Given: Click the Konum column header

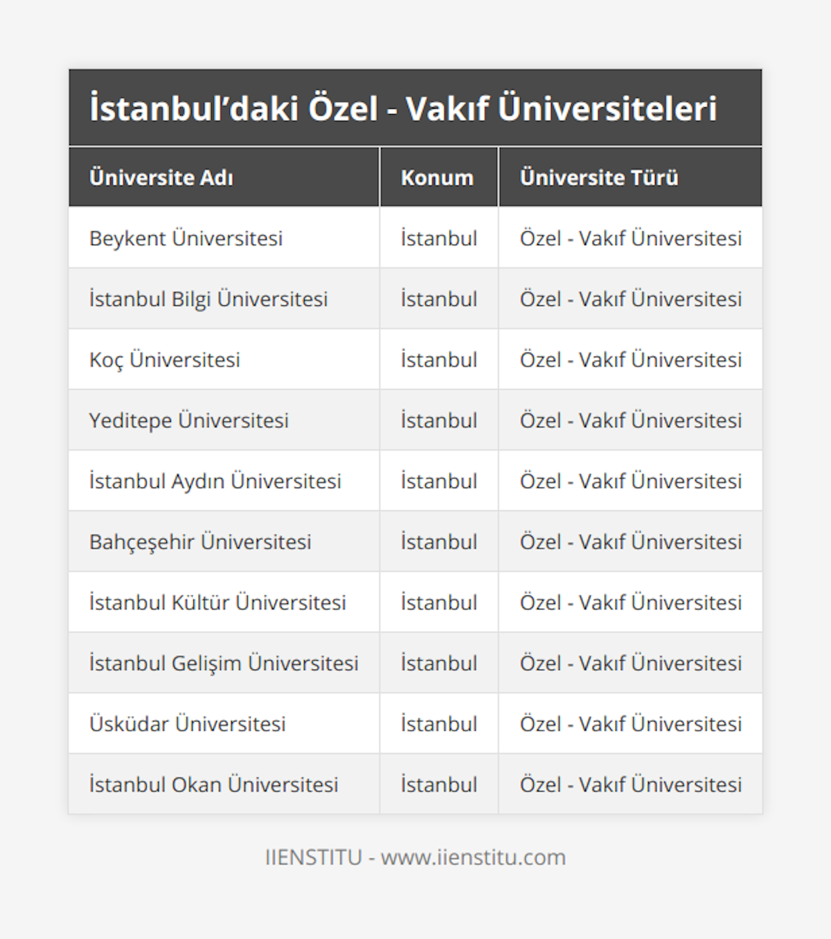Looking at the screenshot, I should pos(437,178).
